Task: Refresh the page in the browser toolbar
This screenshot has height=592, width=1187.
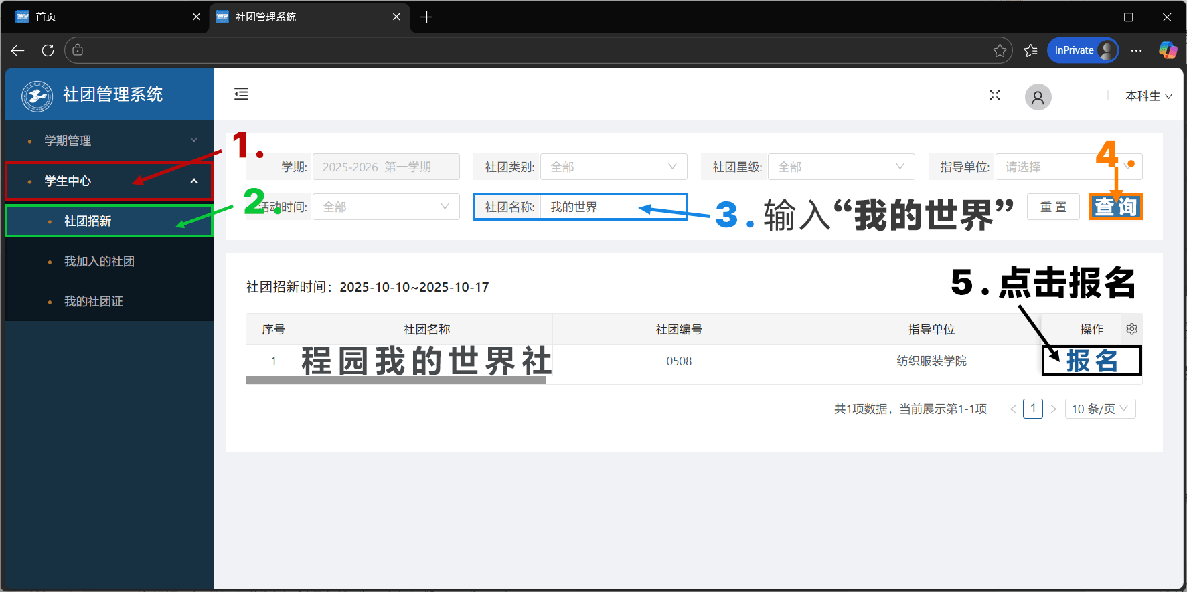Action: [48, 50]
